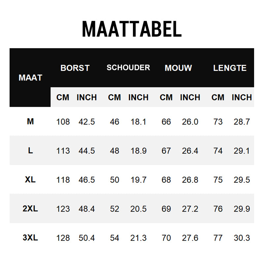Screen dimensions: 264x264
Task: Select the M size row label
Action: pyautogui.click(x=30, y=121)
